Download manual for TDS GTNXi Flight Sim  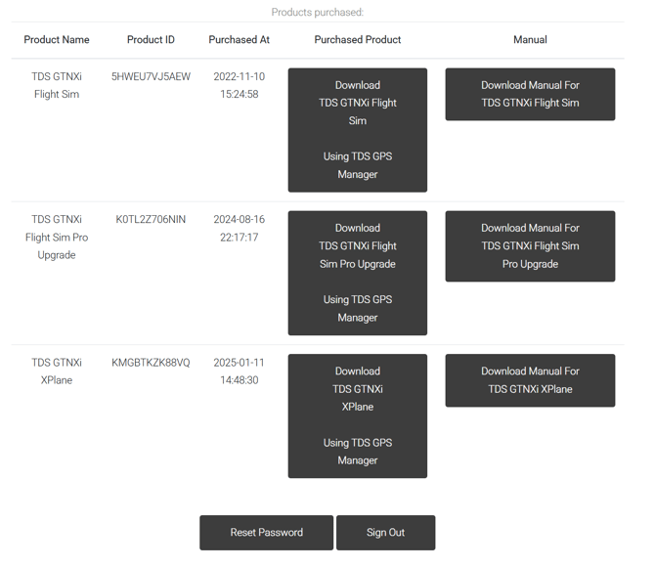tap(530, 94)
